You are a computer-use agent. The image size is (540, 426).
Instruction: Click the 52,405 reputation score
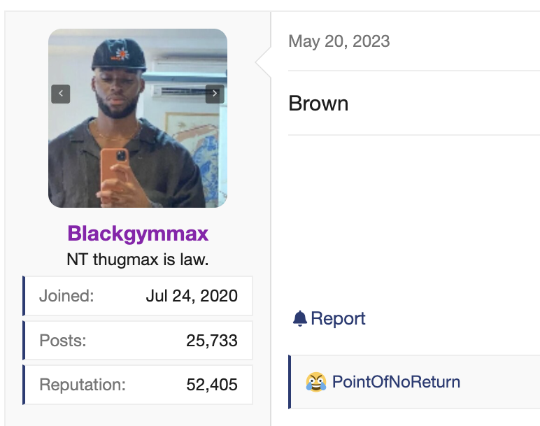(x=212, y=385)
